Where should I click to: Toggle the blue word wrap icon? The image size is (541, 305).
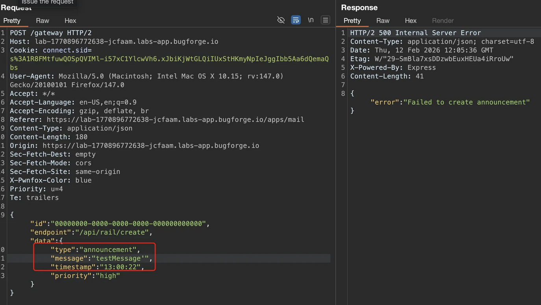(296, 20)
